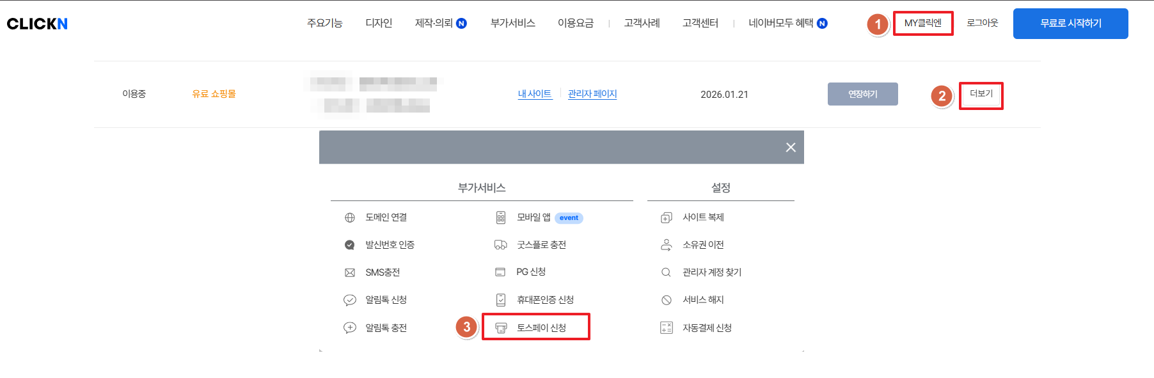The height and width of the screenshot is (378, 1154).
Task: Open the 내 사이트 link
Action: point(535,94)
